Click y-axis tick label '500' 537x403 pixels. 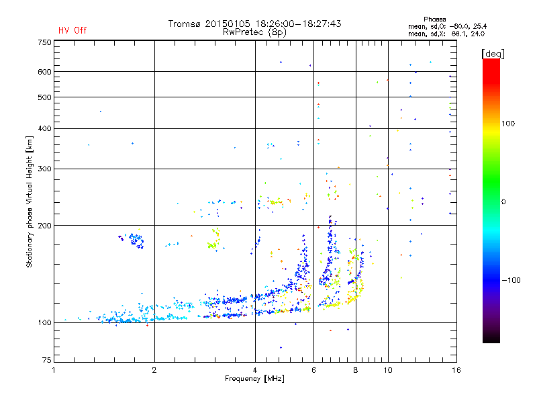point(44,97)
